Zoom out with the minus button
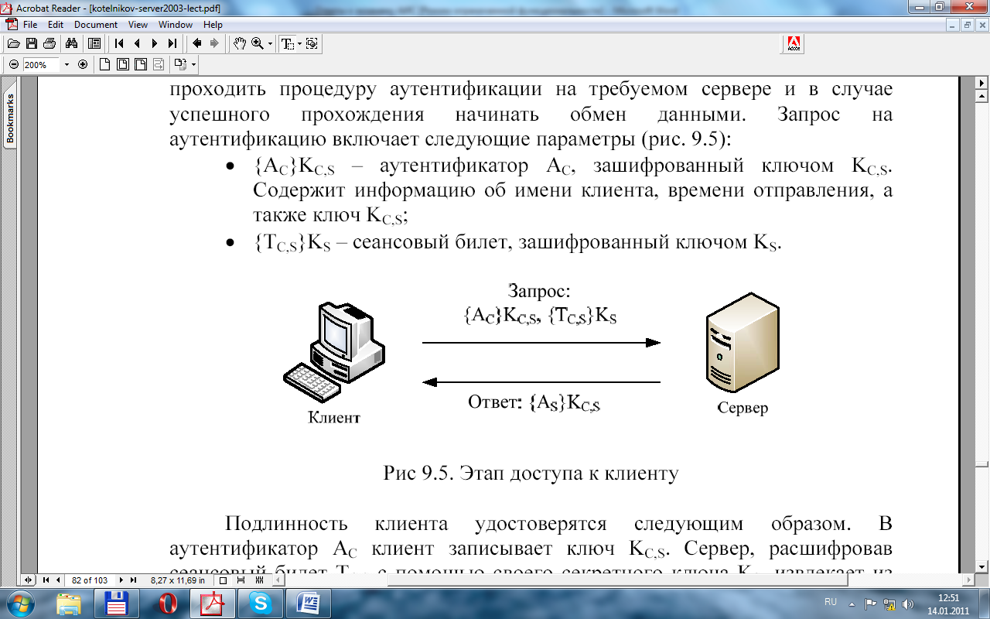Image resolution: width=990 pixels, height=619 pixels. 14,65
